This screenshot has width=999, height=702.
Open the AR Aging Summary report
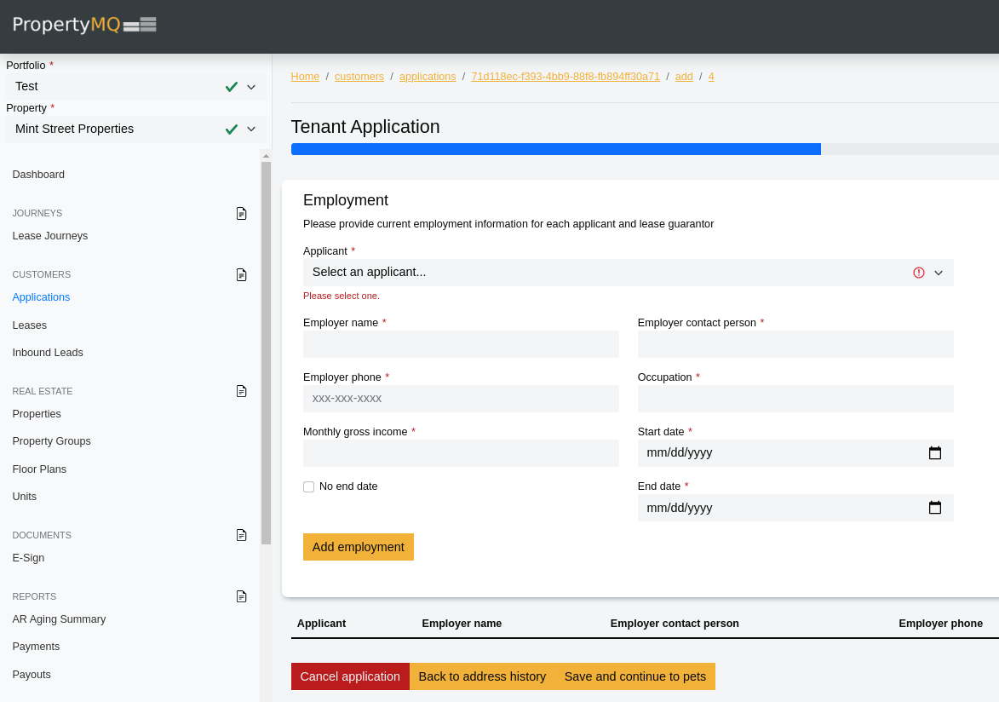59,619
